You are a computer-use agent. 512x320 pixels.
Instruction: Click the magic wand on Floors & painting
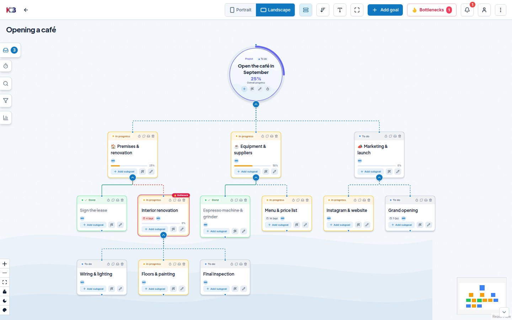(174, 289)
